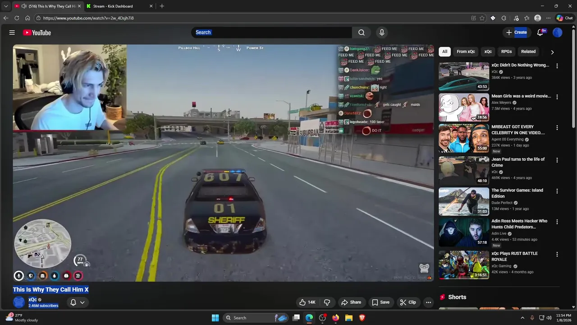The image size is (577, 325).
Task: Show hidden system tray icons
Action: point(522,318)
